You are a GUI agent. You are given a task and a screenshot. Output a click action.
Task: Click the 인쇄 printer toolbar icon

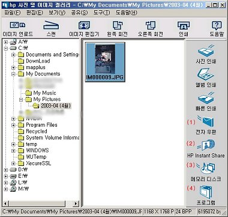point(184,25)
